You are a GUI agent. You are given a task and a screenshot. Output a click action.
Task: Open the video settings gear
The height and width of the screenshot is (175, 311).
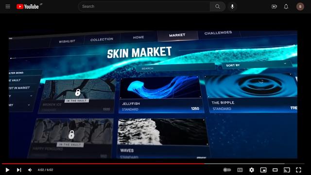252,170
